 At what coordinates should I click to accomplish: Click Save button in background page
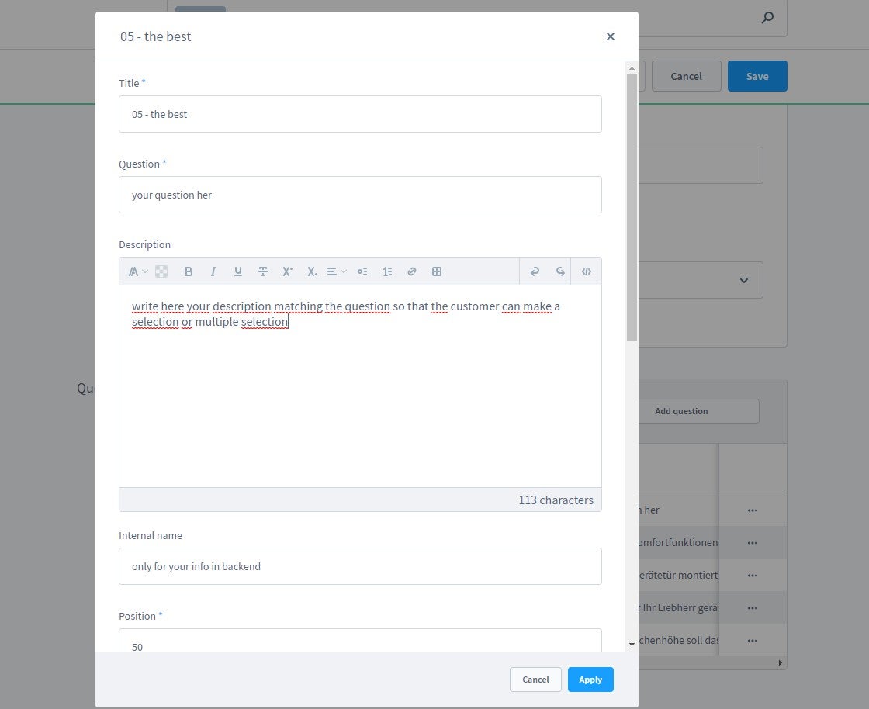coord(757,77)
